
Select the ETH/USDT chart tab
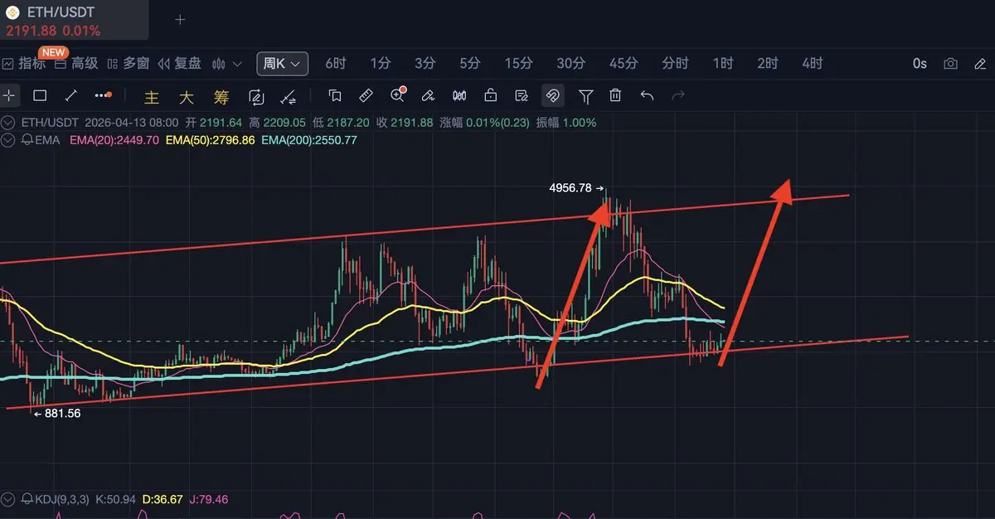pyautogui.click(x=75, y=20)
